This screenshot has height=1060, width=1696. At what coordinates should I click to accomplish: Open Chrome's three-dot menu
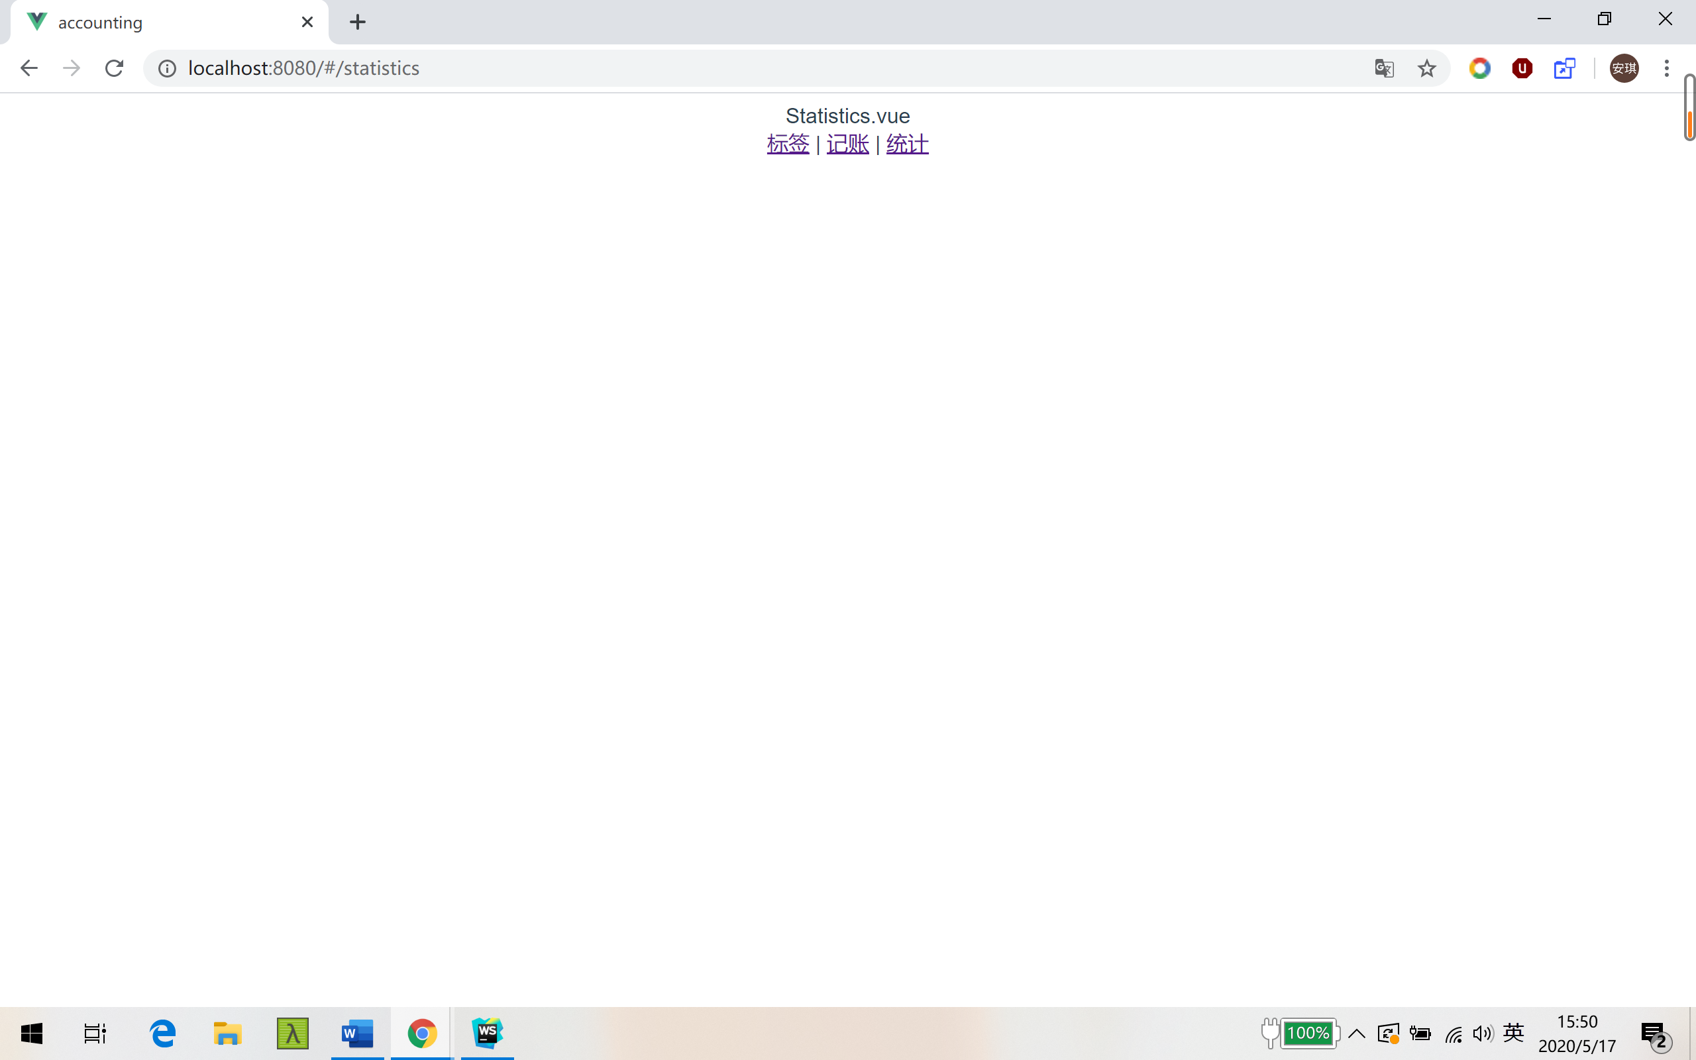click(1667, 68)
